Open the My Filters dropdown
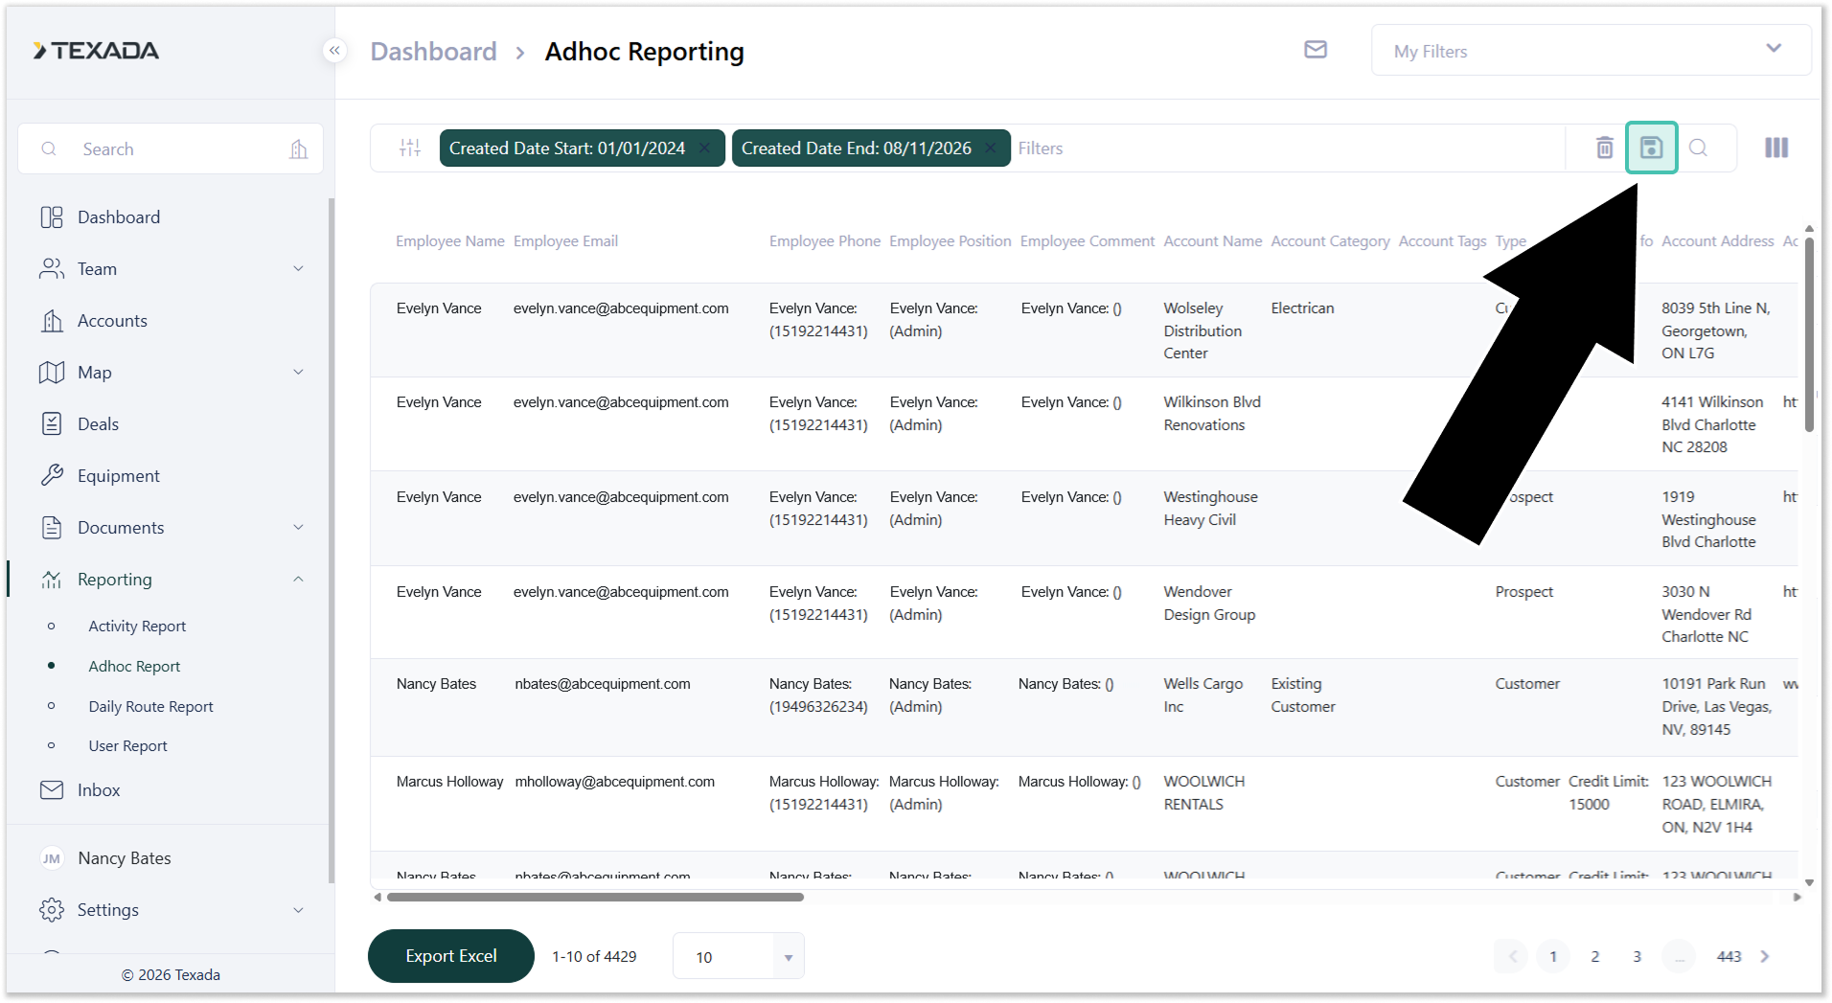Viewport: 1832px width, 1003px height. tap(1591, 51)
